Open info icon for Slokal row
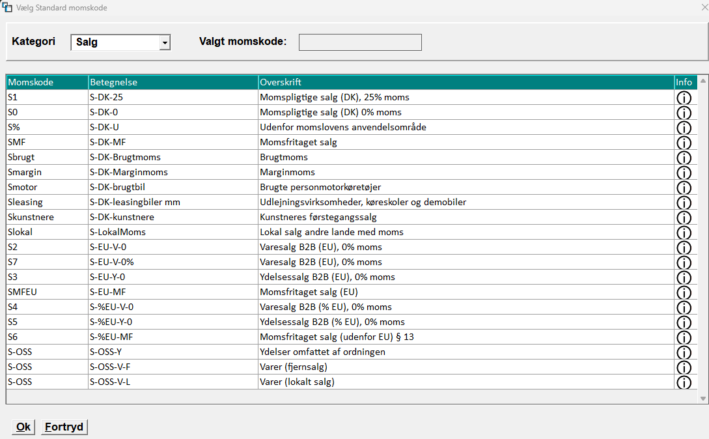This screenshot has height=439, width=709. point(684,232)
